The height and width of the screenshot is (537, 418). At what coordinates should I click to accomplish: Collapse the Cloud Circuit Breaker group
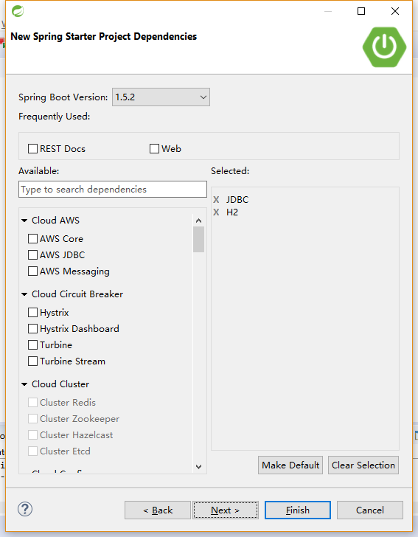click(24, 294)
